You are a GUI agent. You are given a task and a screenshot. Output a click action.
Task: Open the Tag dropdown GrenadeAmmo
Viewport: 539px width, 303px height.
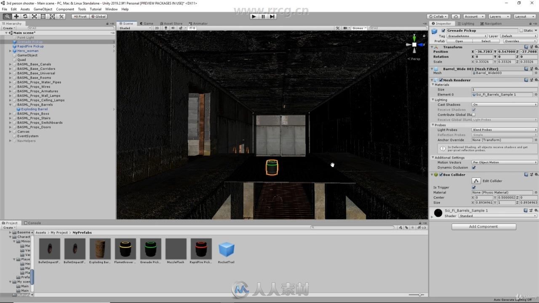click(467, 36)
